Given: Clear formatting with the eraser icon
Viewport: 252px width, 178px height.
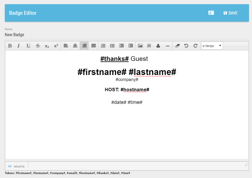Looking at the screenshot, I should (x=177, y=46).
